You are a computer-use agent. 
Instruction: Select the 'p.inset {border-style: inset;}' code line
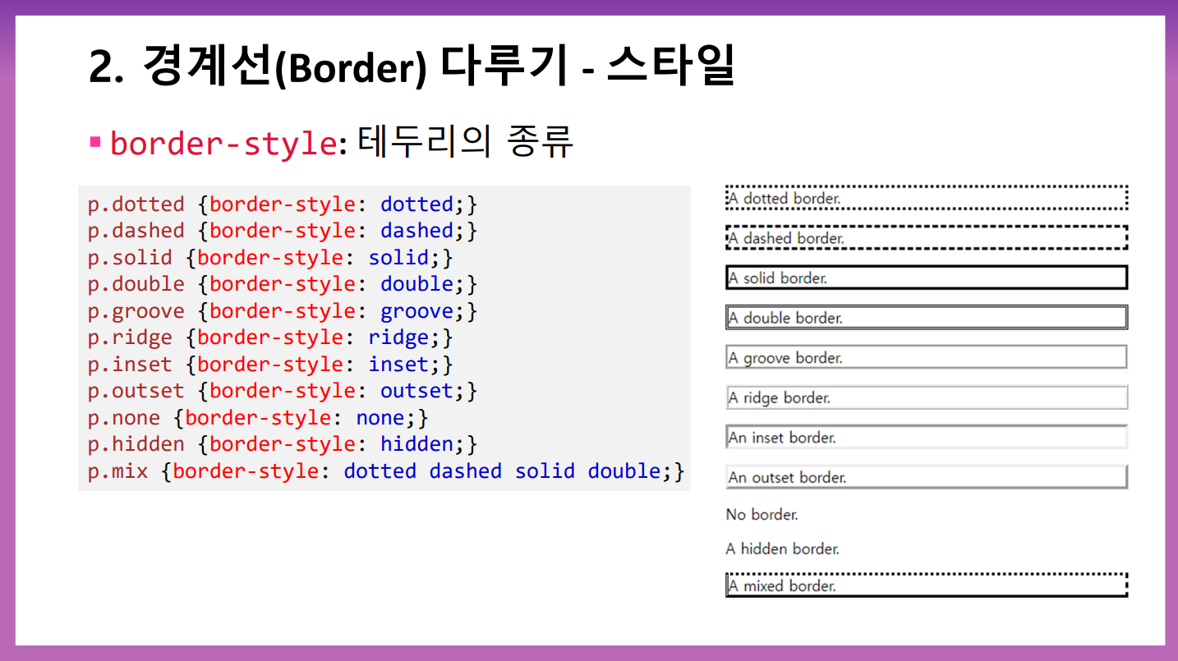click(270, 364)
